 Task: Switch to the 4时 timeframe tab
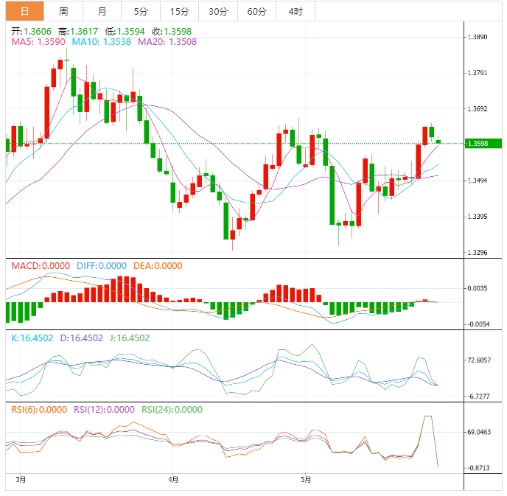296,11
